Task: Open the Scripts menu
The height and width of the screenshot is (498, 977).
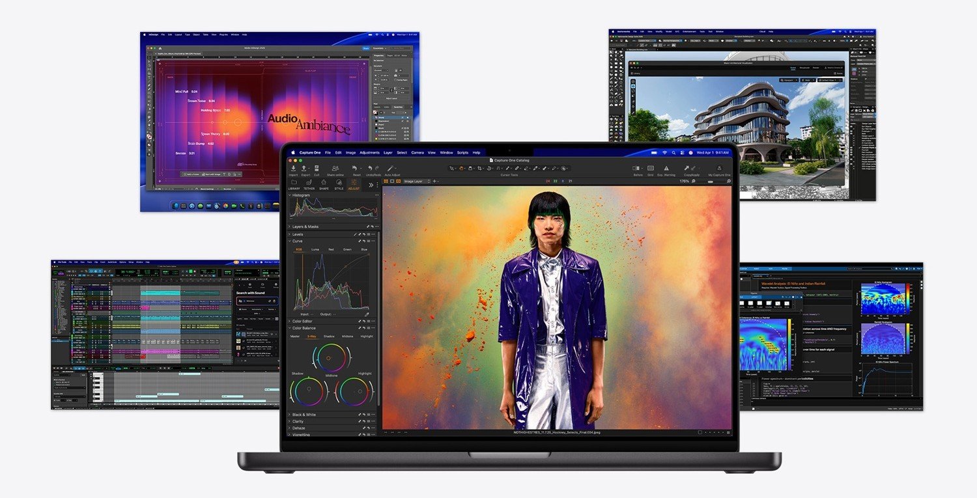Action: click(462, 152)
